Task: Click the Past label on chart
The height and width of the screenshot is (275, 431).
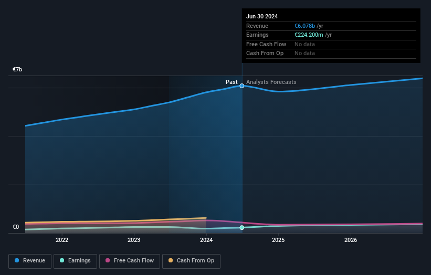Action: [x=232, y=82]
